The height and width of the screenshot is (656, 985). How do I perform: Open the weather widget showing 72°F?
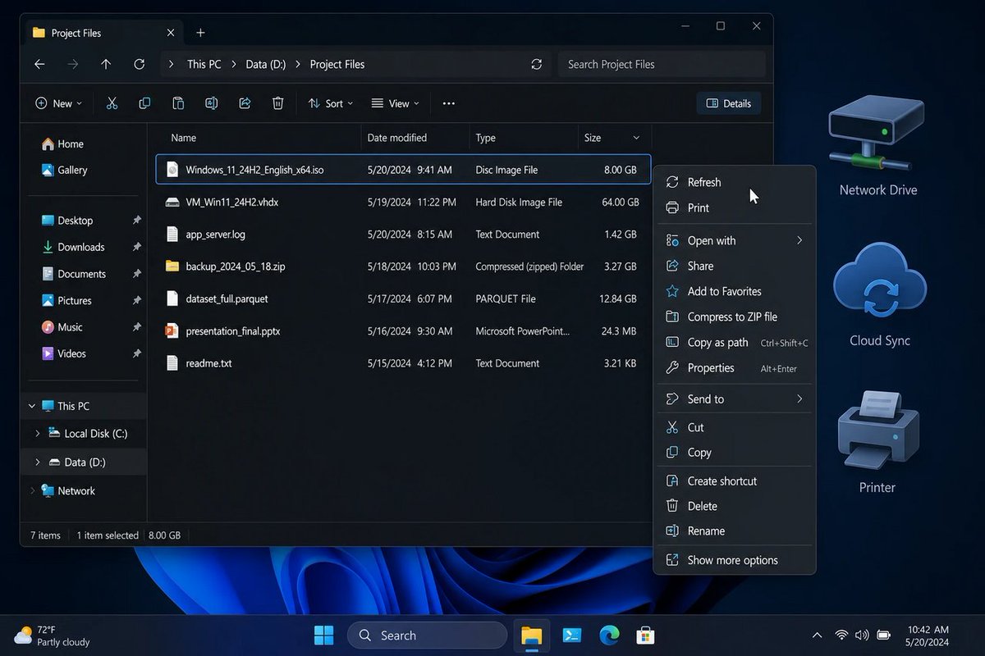pos(53,635)
